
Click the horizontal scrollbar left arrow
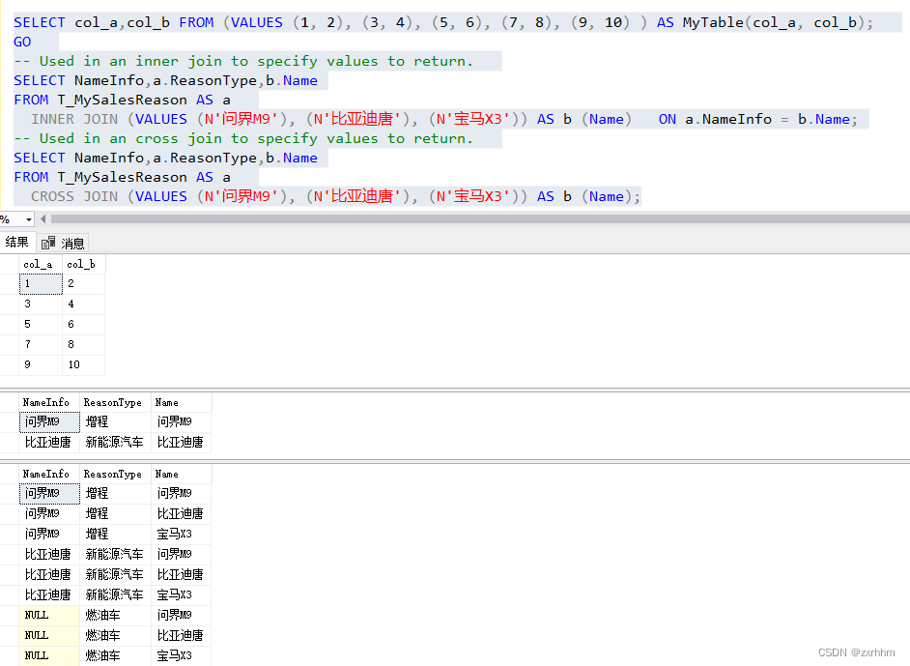tap(43, 218)
